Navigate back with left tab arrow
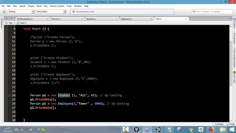This screenshot has height=133, width=236. 7,18
